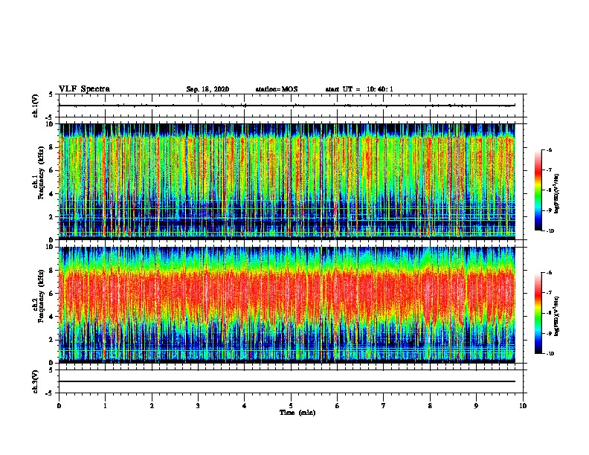The width and height of the screenshot is (589, 455).
Task: Click the "VLF Spectra" plot title
Action: pyautogui.click(x=84, y=89)
